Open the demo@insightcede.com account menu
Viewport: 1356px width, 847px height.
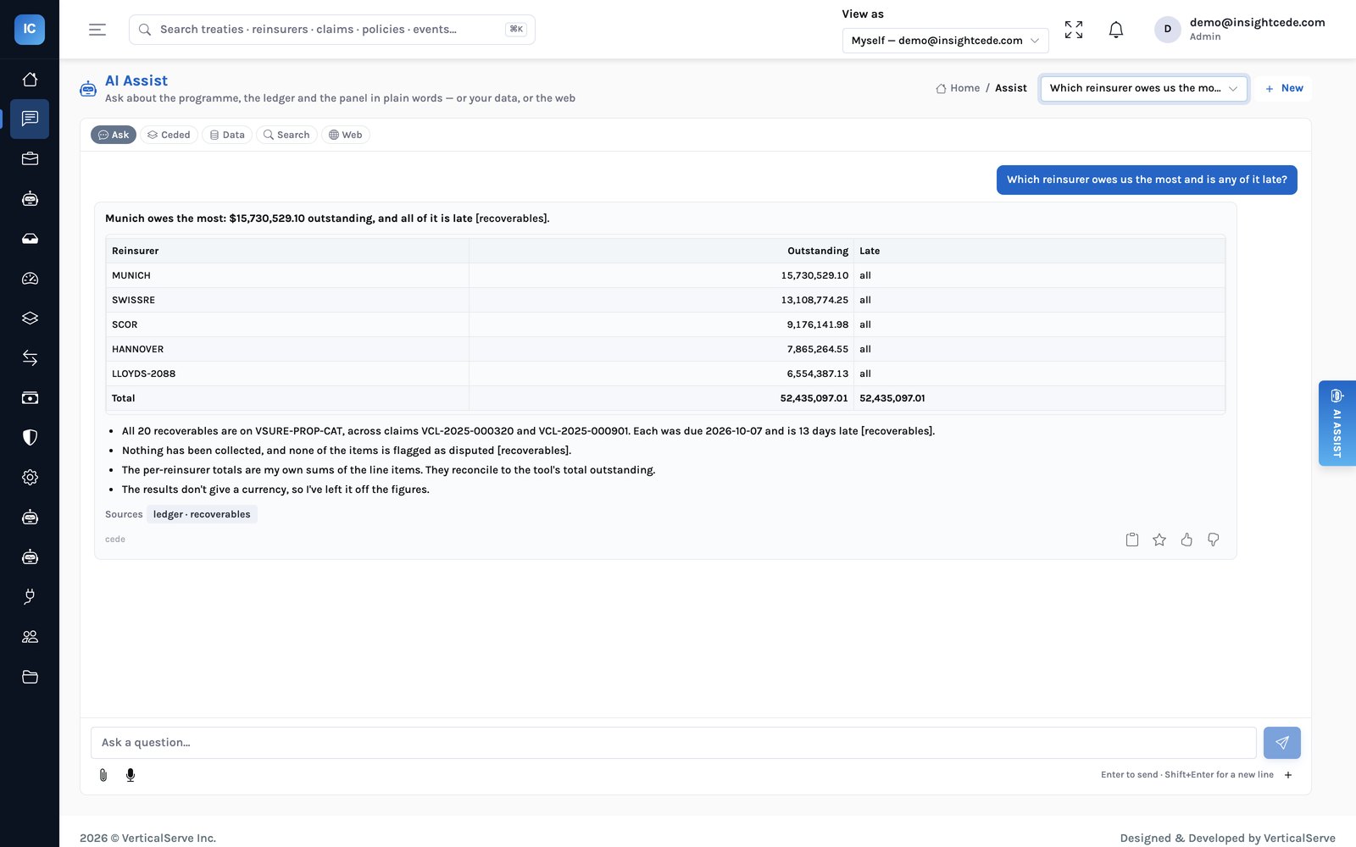[x=1240, y=30]
